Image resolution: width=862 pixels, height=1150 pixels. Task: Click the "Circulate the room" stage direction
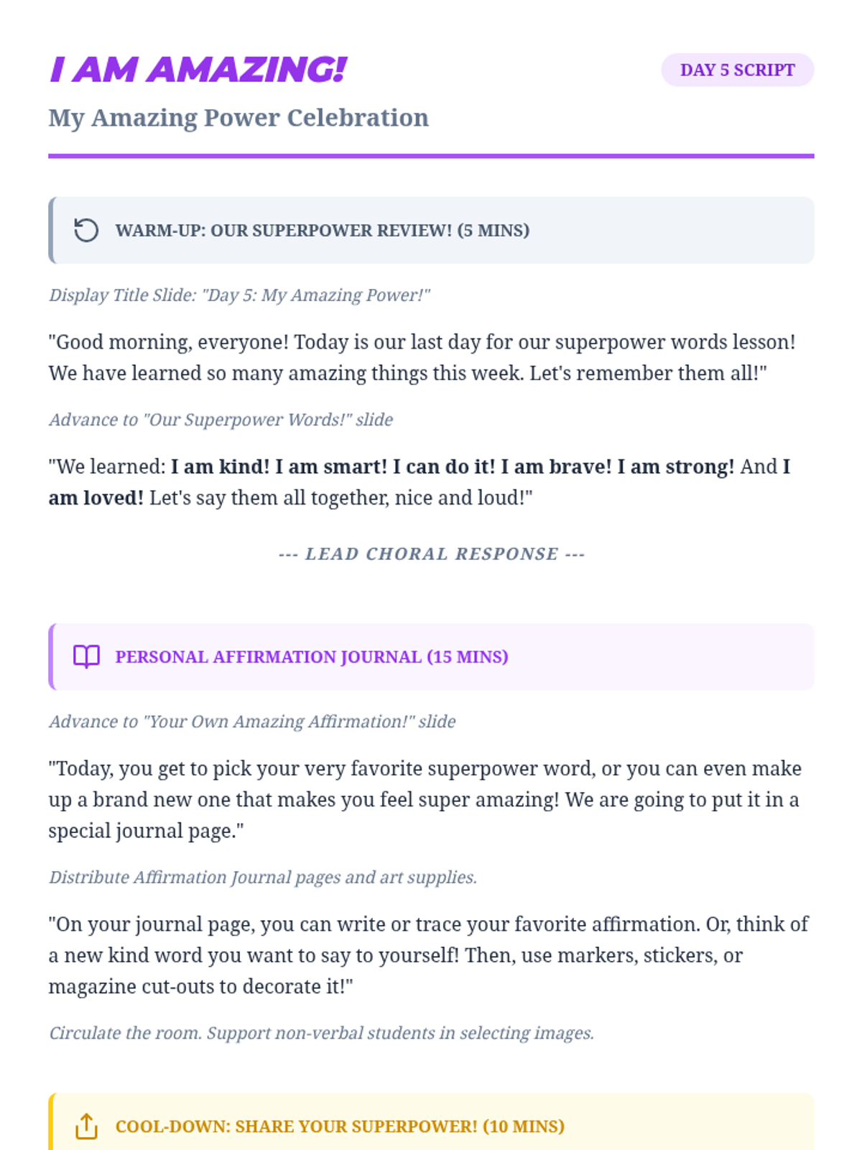pos(321,1034)
